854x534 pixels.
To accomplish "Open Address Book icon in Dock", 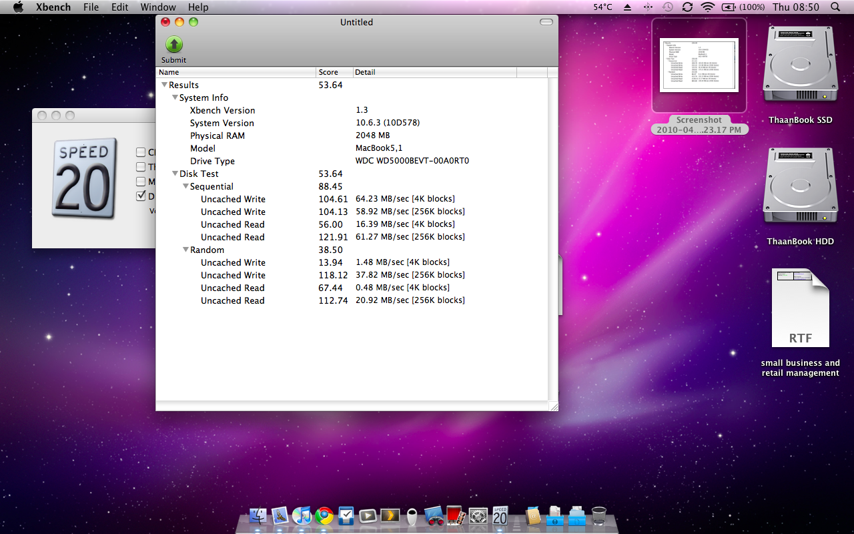I will [532, 515].
